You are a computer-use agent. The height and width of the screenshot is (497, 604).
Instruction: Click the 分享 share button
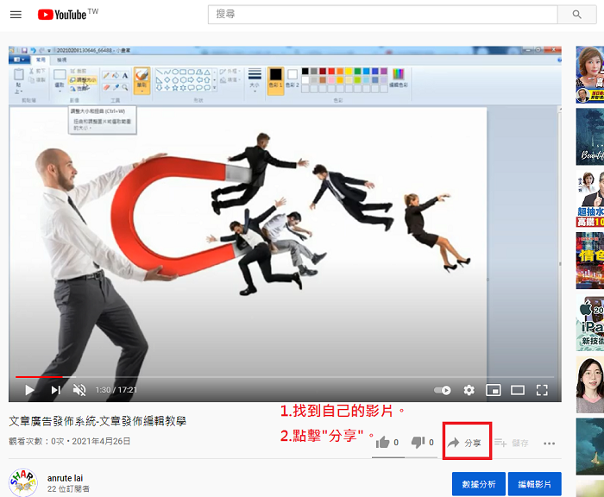tap(465, 443)
